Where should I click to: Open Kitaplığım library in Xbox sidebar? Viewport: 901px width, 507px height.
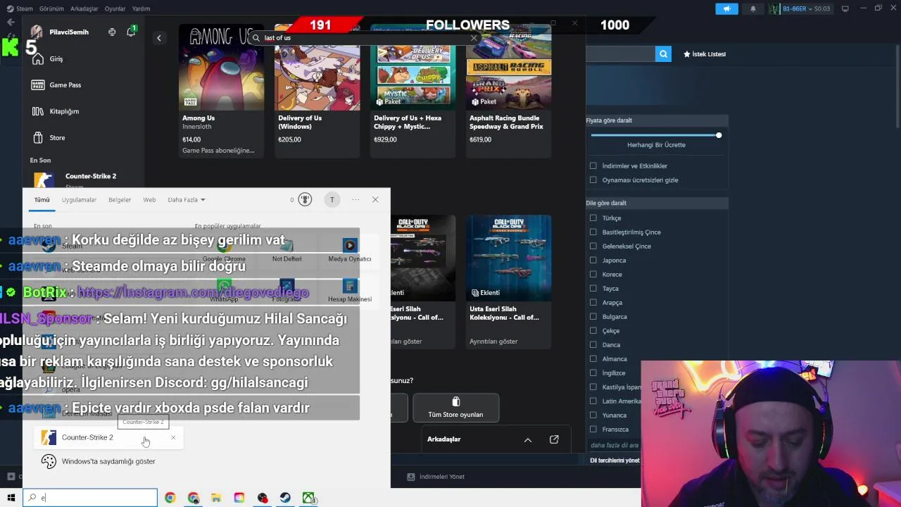point(55,111)
